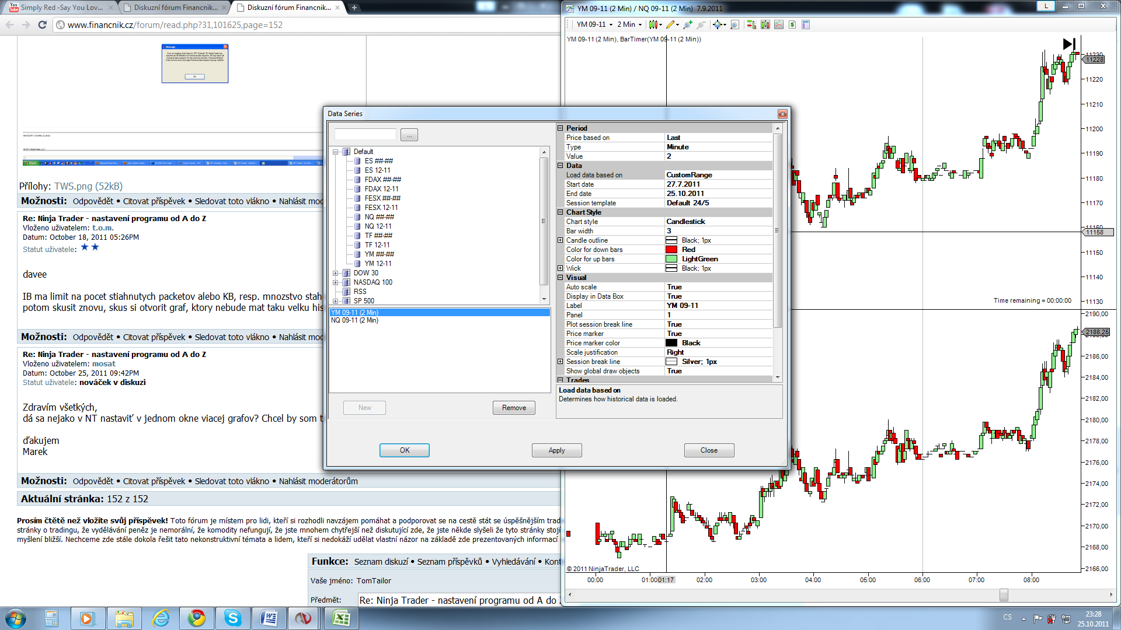1121x630 pixels.
Task: Switch to the Simply Red YouTube tab
Action: [61, 8]
